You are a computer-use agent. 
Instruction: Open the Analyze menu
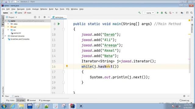(35, 9)
